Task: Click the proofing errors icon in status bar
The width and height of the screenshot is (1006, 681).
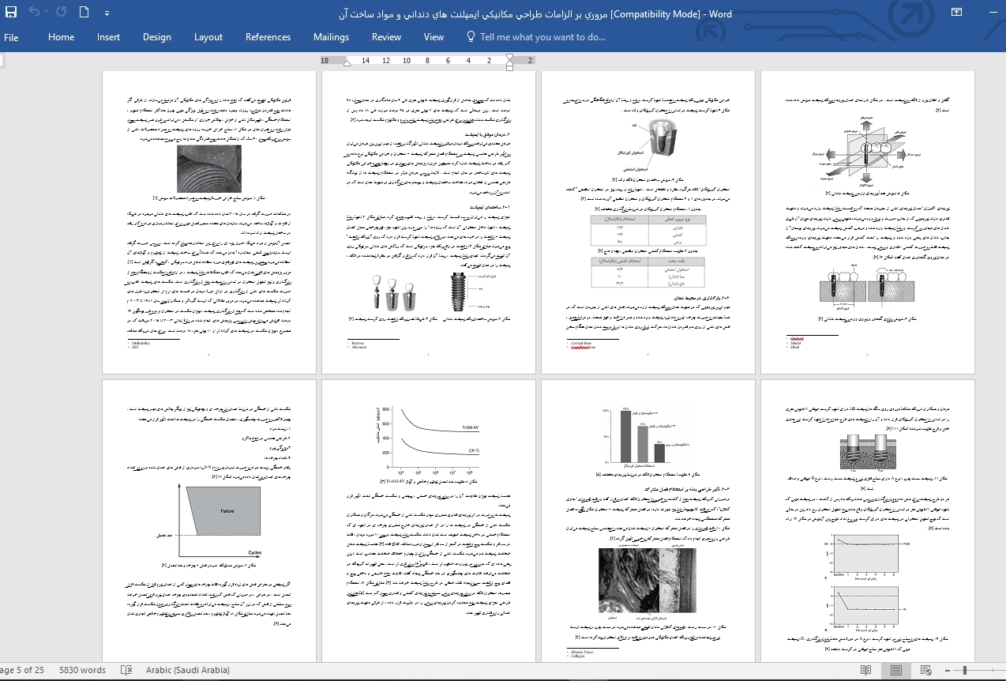Action: [126, 670]
